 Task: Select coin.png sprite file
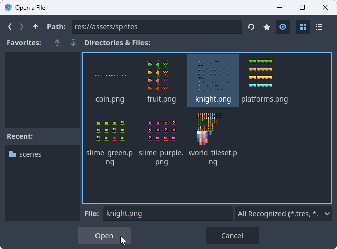tap(110, 80)
